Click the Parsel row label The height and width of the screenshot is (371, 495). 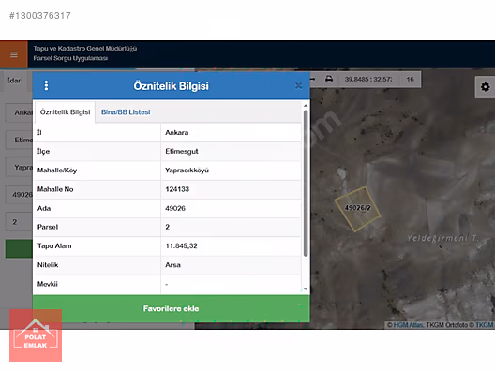(x=48, y=227)
